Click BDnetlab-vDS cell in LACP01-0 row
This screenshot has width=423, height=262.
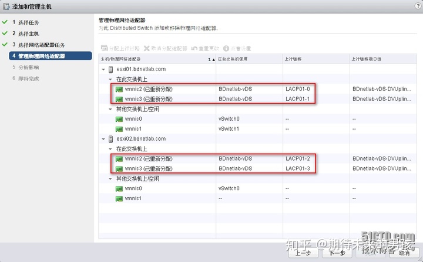[x=235, y=89]
